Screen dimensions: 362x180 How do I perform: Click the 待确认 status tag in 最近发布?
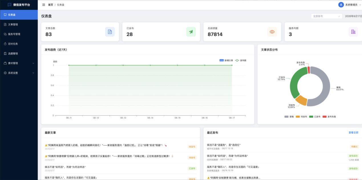(354, 147)
